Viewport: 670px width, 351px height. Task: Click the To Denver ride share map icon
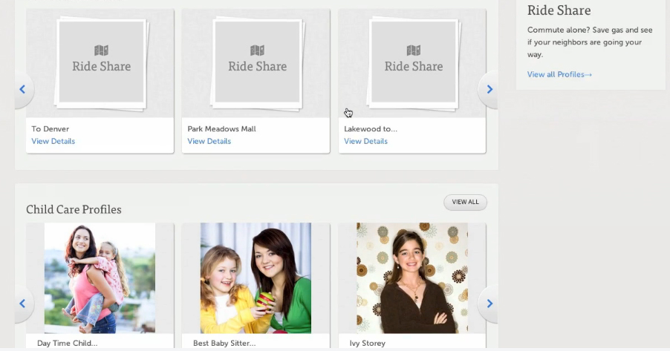(101, 50)
